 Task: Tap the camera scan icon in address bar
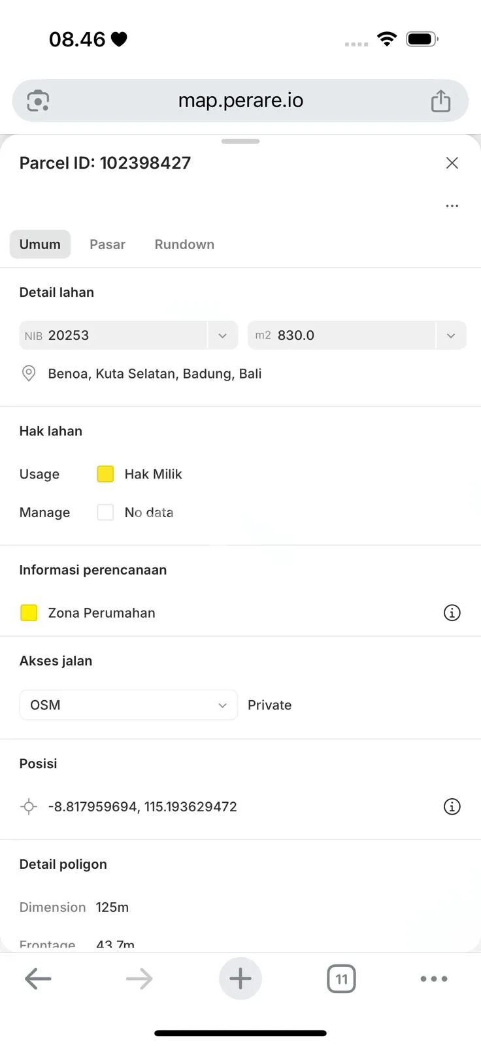(38, 101)
